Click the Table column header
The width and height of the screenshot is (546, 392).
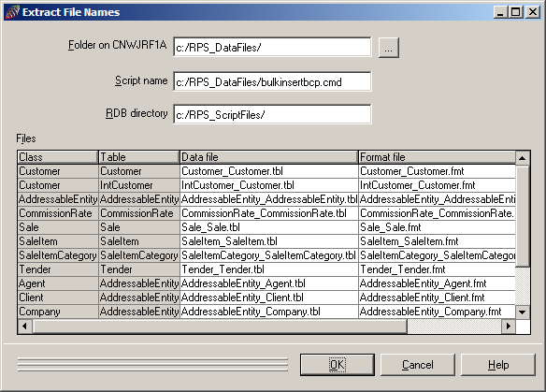139,157
